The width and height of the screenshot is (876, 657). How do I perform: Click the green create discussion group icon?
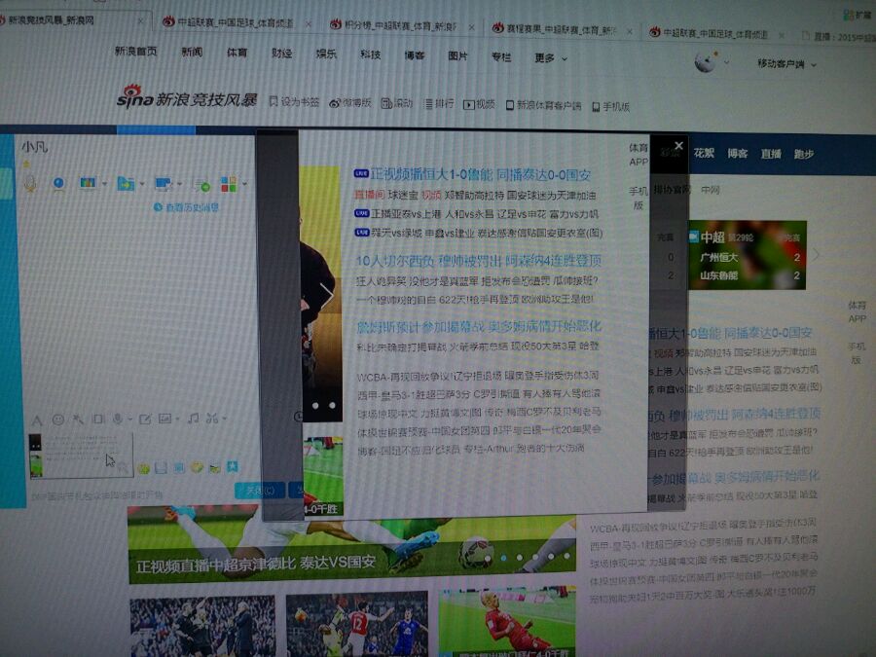(201, 184)
